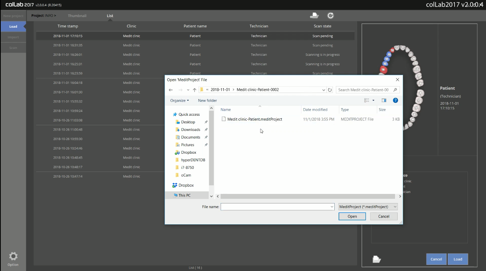This screenshot has height=271, width=486.
Task: Open the MeditProject file type dropdown
Action: (x=368, y=206)
